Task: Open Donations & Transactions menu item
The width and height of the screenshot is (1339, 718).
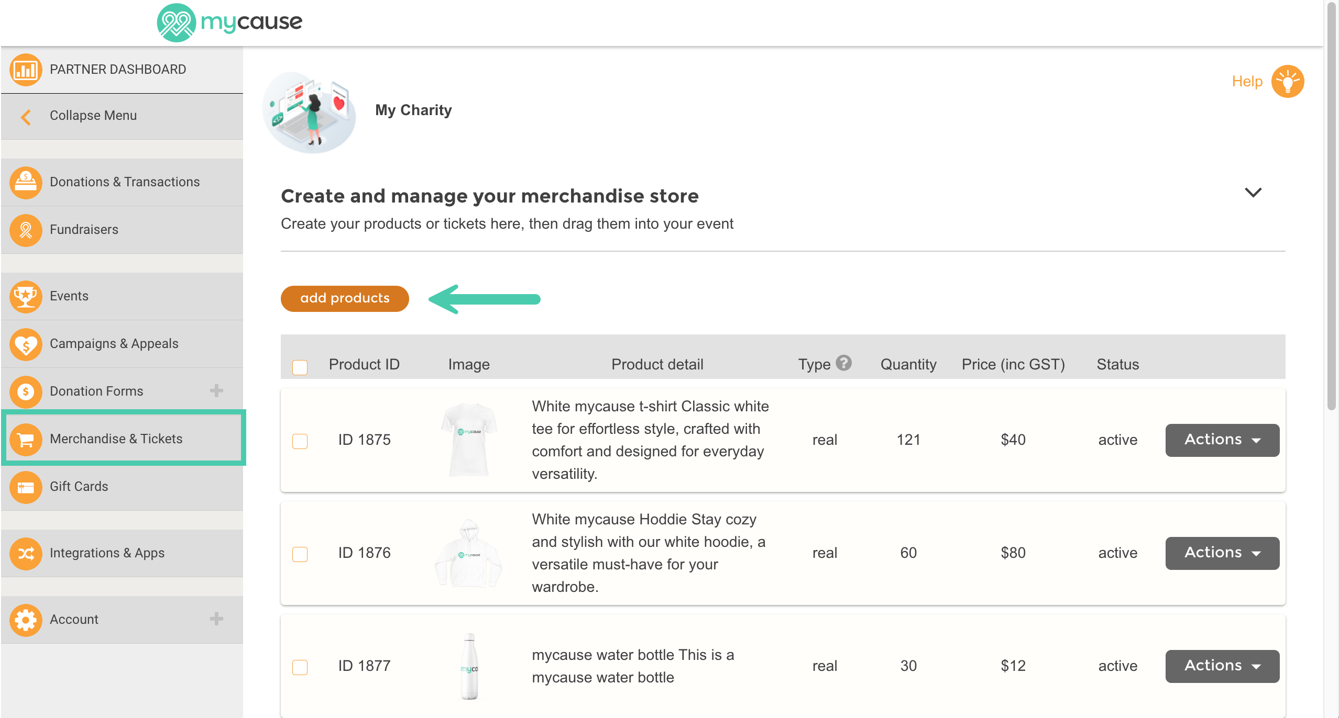Action: [122, 182]
